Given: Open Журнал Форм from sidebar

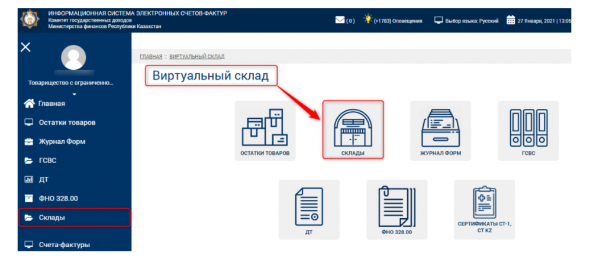Looking at the screenshot, I should (x=62, y=141).
